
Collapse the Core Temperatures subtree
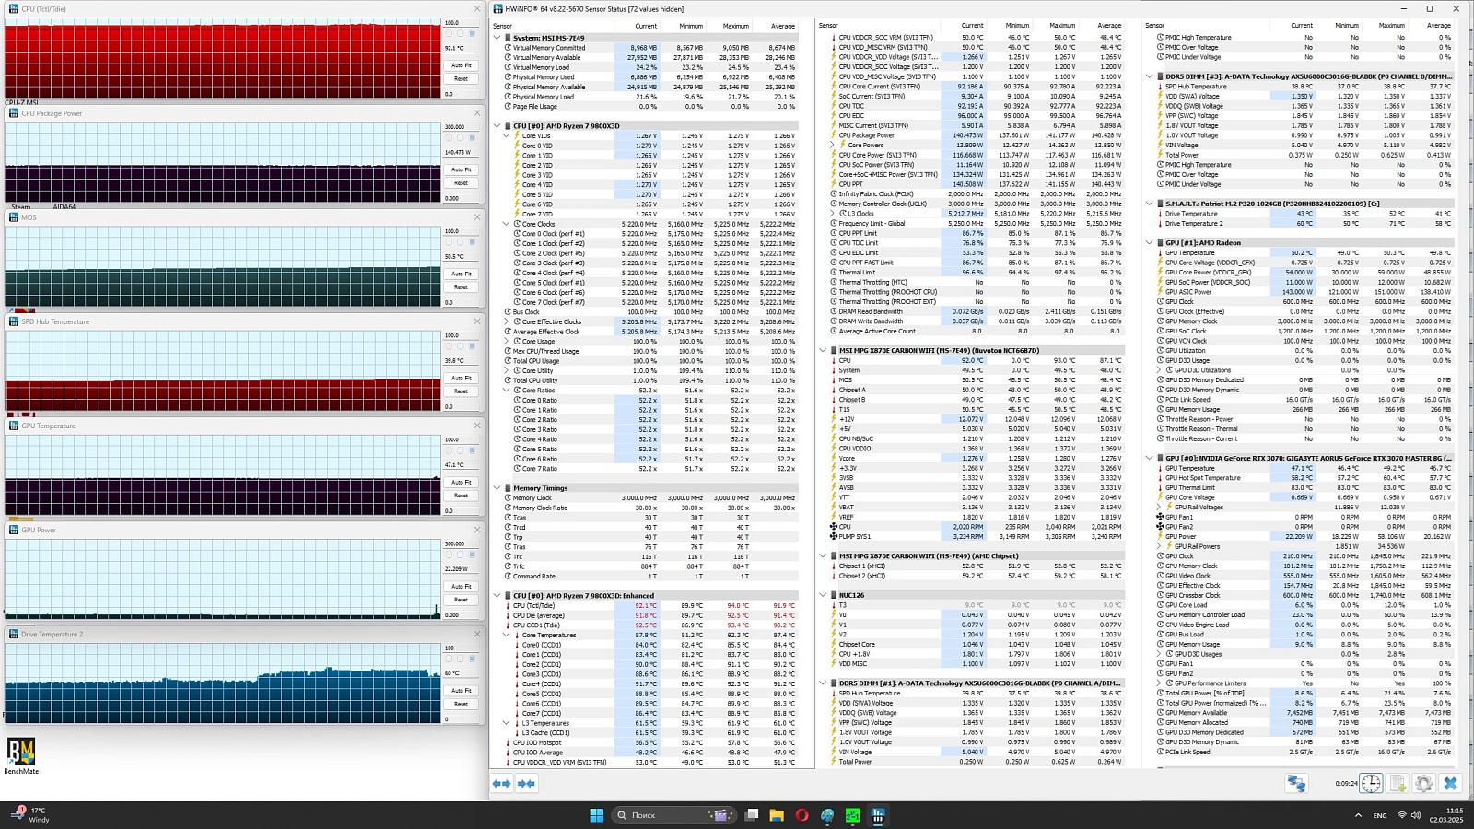(x=506, y=635)
